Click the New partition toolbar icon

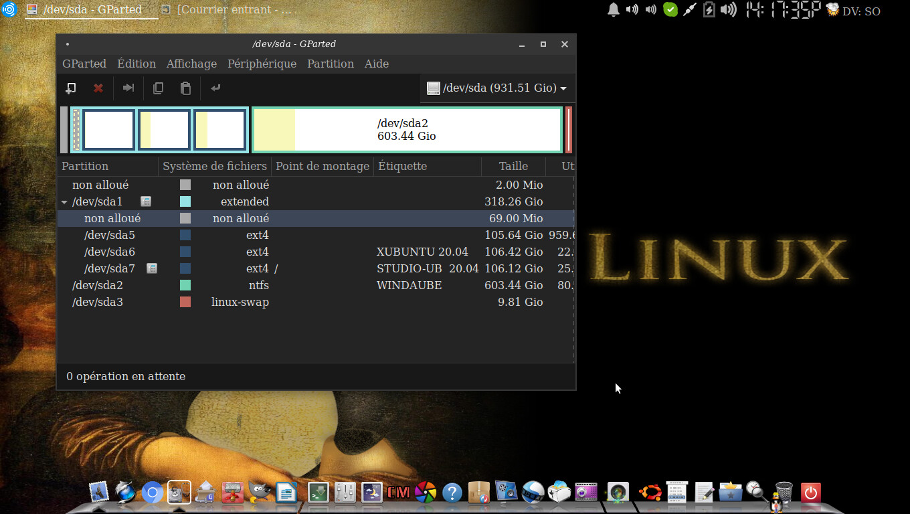pos(70,88)
